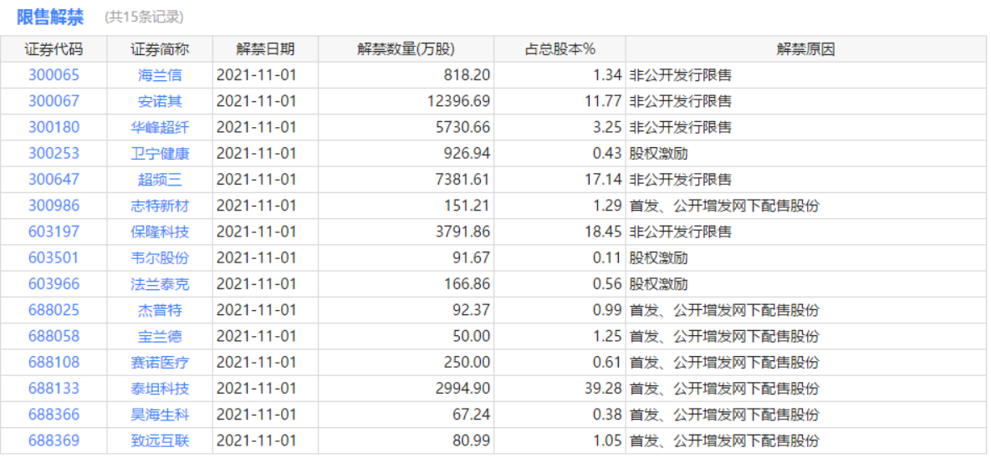Open stock code 688369
The width and height of the screenshot is (991, 458).
tap(54, 440)
